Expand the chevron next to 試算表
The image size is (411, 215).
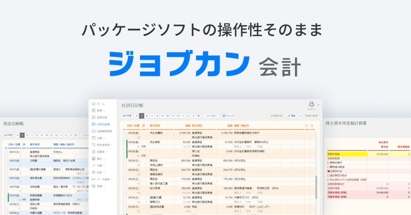[x=106, y=152]
